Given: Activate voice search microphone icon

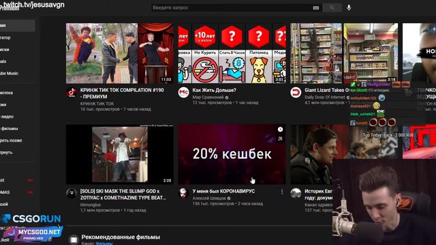Looking at the screenshot, I should pyautogui.click(x=349, y=7).
